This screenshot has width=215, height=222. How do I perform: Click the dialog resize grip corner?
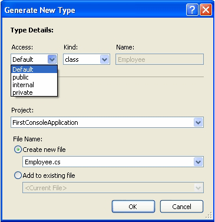pyautogui.click(x=209, y=215)
